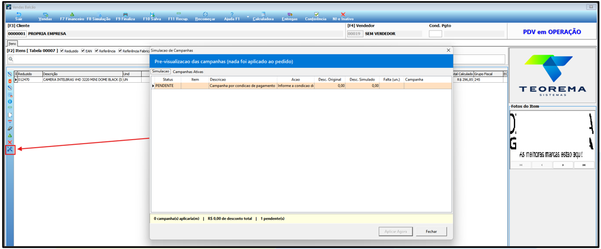Go to next item photo arrow
Image resolution: width=601 pixels, height=249 pixels.
[563, 165]
